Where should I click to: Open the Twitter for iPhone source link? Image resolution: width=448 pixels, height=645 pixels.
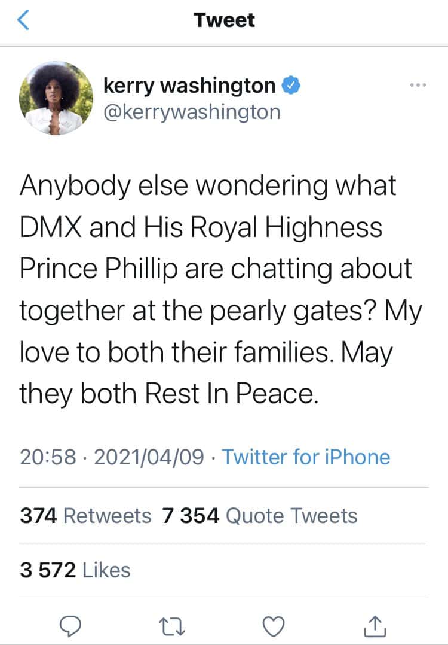coord(306,457)
